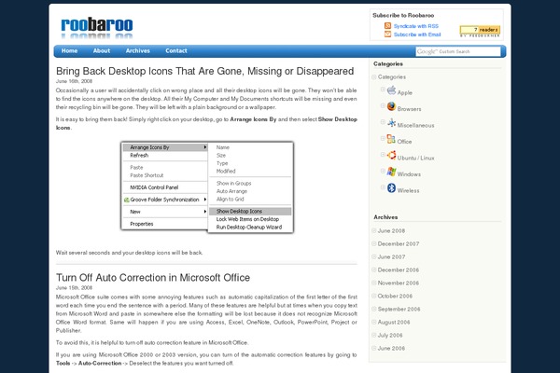Open the June 2008 archive link

391,231
